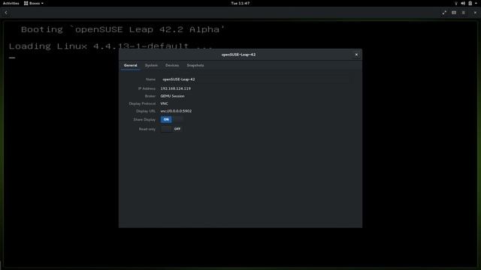Click the Read-only label

tap(147, 129)
